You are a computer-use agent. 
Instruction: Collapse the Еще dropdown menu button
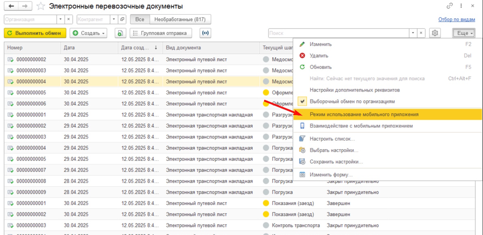tap(463, 33)
